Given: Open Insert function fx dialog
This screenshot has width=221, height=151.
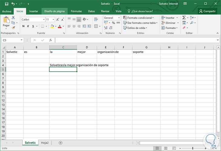Looking at the screenshot, I should pyautogui.click(x=51, y=40).
